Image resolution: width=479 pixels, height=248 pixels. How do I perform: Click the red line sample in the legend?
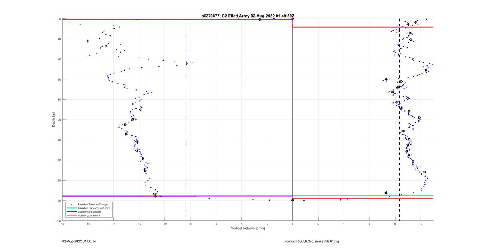[x=72, y=211]
